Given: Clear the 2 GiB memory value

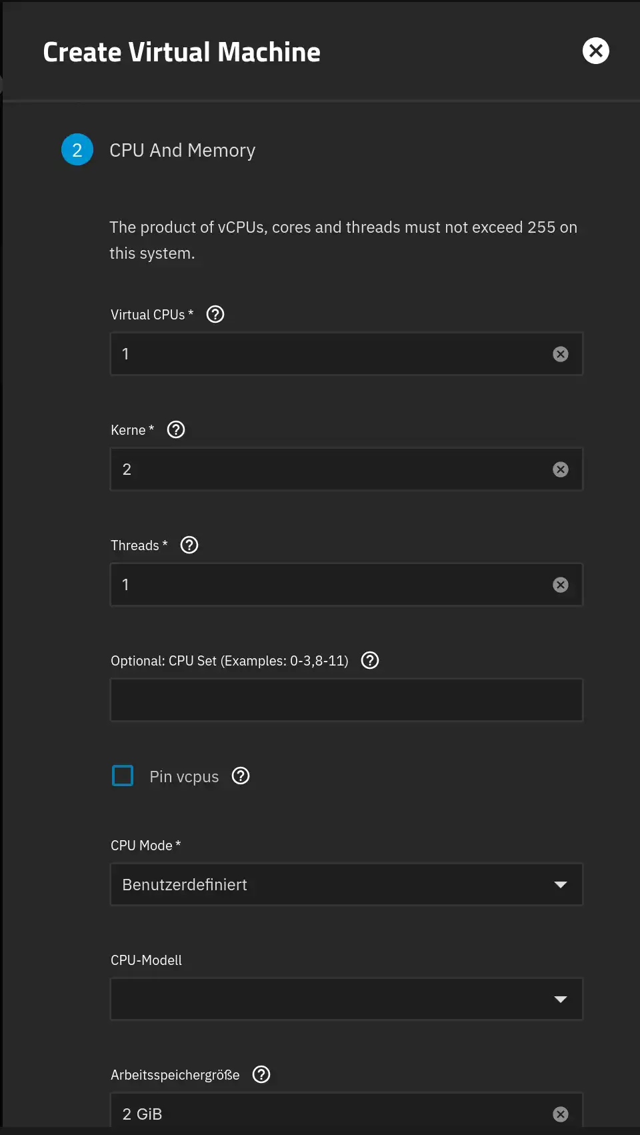Looking at the screenshot, I should [x=561, y=1114].
